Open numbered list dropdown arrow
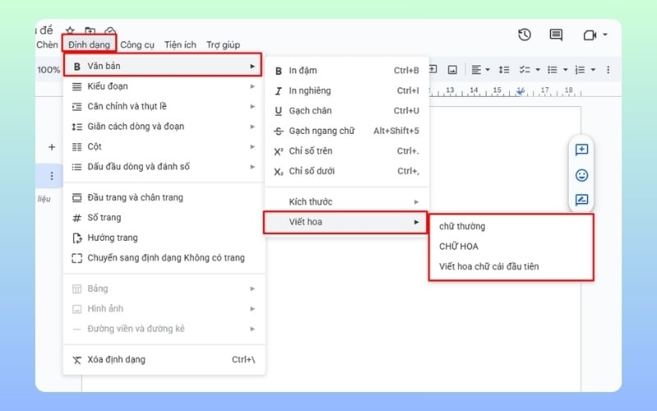This screenshot has height=411, width=657. coord(593,70)
